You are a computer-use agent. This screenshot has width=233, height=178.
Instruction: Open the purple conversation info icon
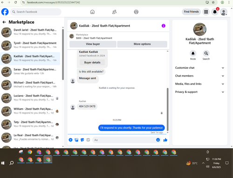pyautogui.click(x=164, y=26)
